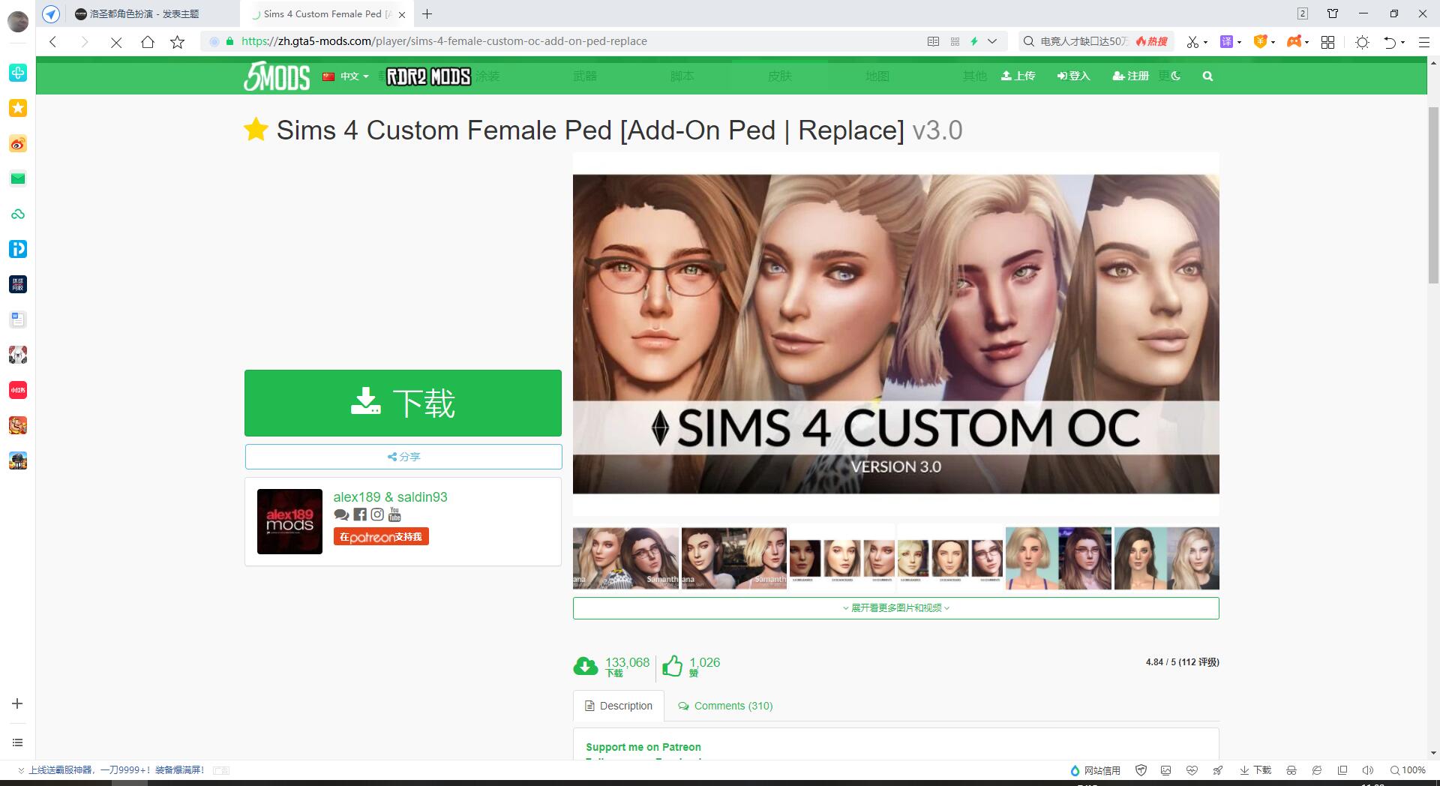The image size is (1440, 786).
Task: Click the page vertical scrollbar
Action: (x=1433, y=195)
